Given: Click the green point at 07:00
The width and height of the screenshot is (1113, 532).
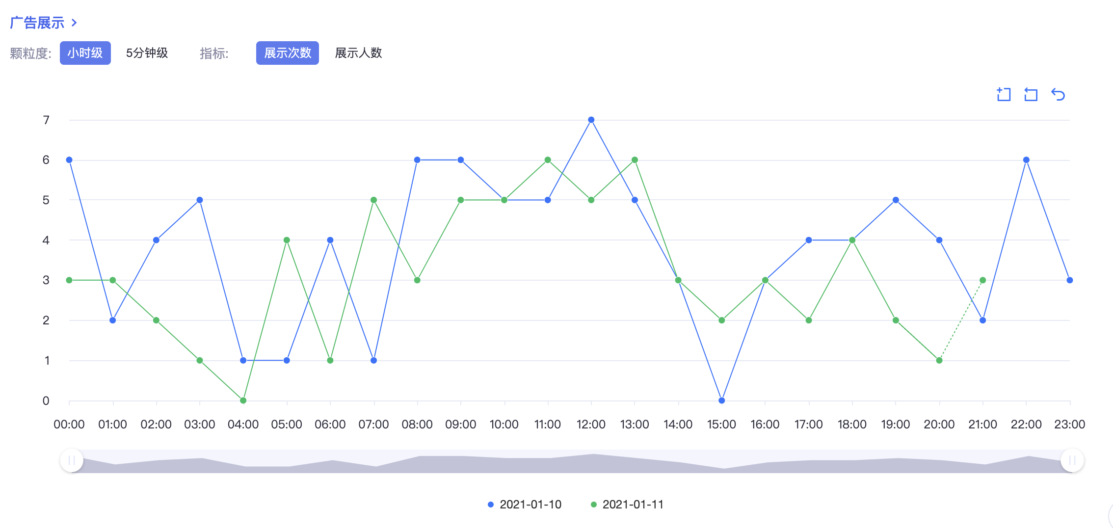Looking at the screenshot, I should pyautogui.click(x=374, y=200).
